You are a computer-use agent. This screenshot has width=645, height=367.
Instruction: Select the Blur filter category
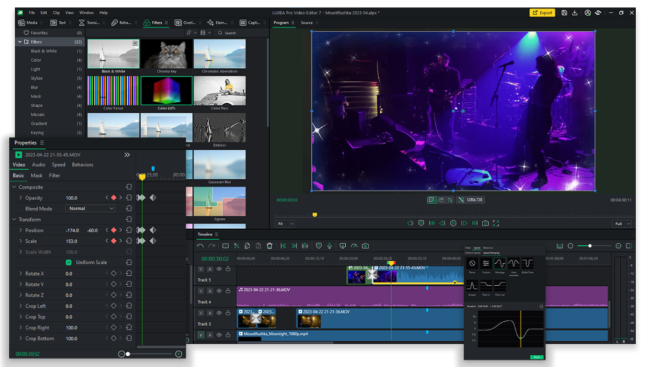(34, 87)
